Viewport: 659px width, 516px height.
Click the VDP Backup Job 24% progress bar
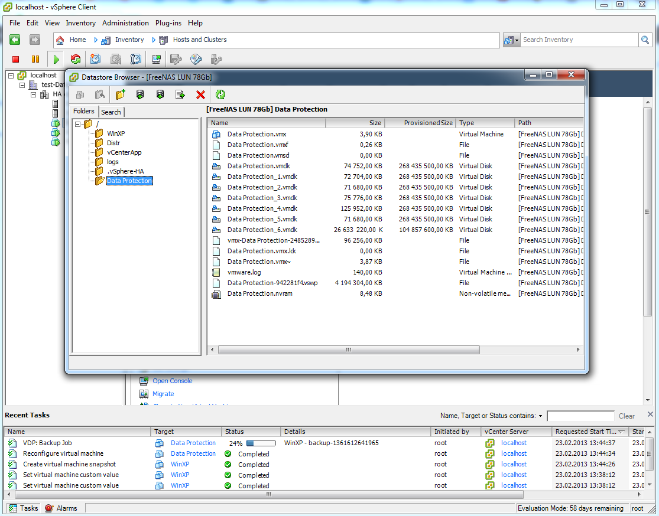click(261, 443)
